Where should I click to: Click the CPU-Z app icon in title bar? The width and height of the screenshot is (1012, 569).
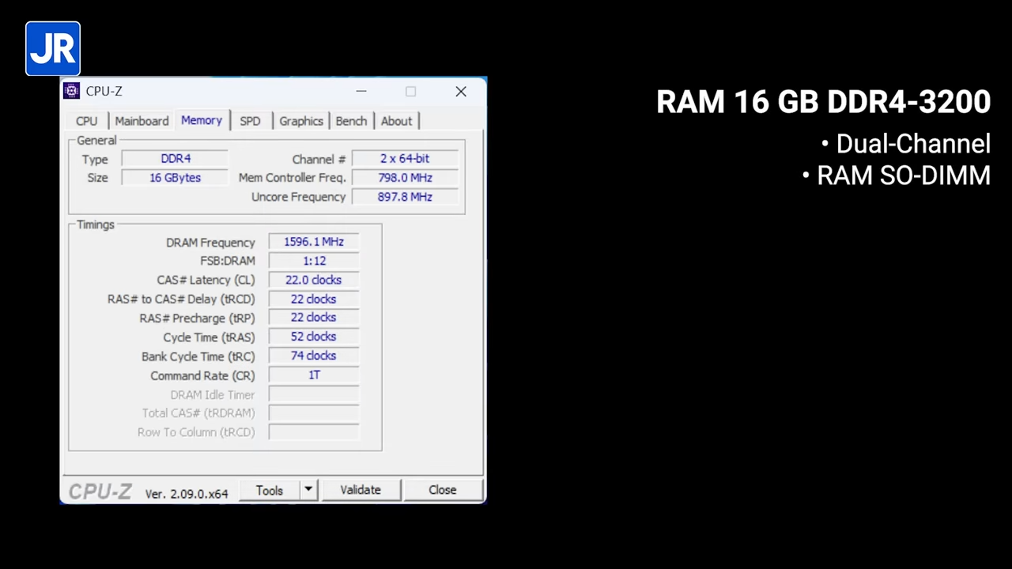(x=72, y=92)
